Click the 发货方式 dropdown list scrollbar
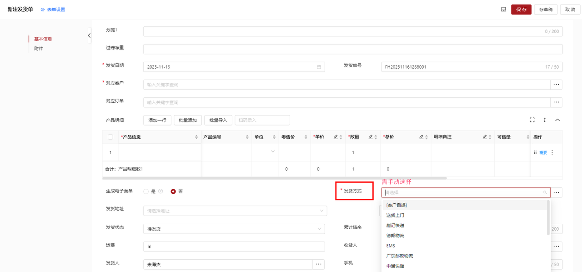Screen dimensions: 582x272 (x=548, y=218)
